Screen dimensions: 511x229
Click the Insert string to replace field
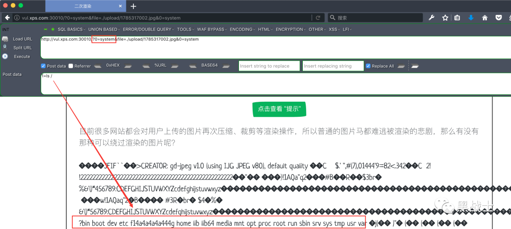[x=269, y=66]
